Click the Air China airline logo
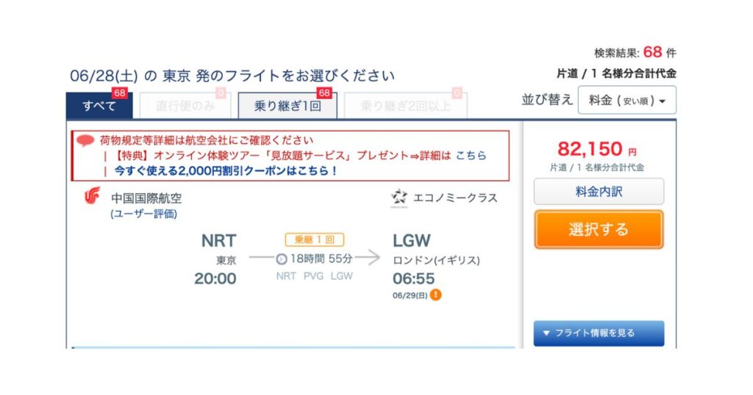Viewport: 753px width, 395px height. coord(92,195)
